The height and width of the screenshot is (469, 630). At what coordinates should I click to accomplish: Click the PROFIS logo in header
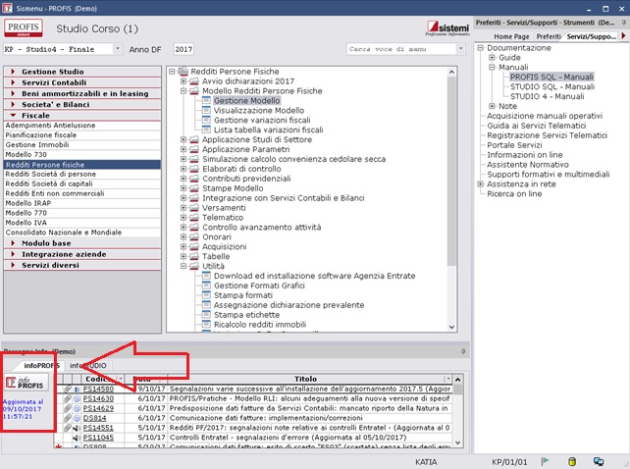point(25,26)
